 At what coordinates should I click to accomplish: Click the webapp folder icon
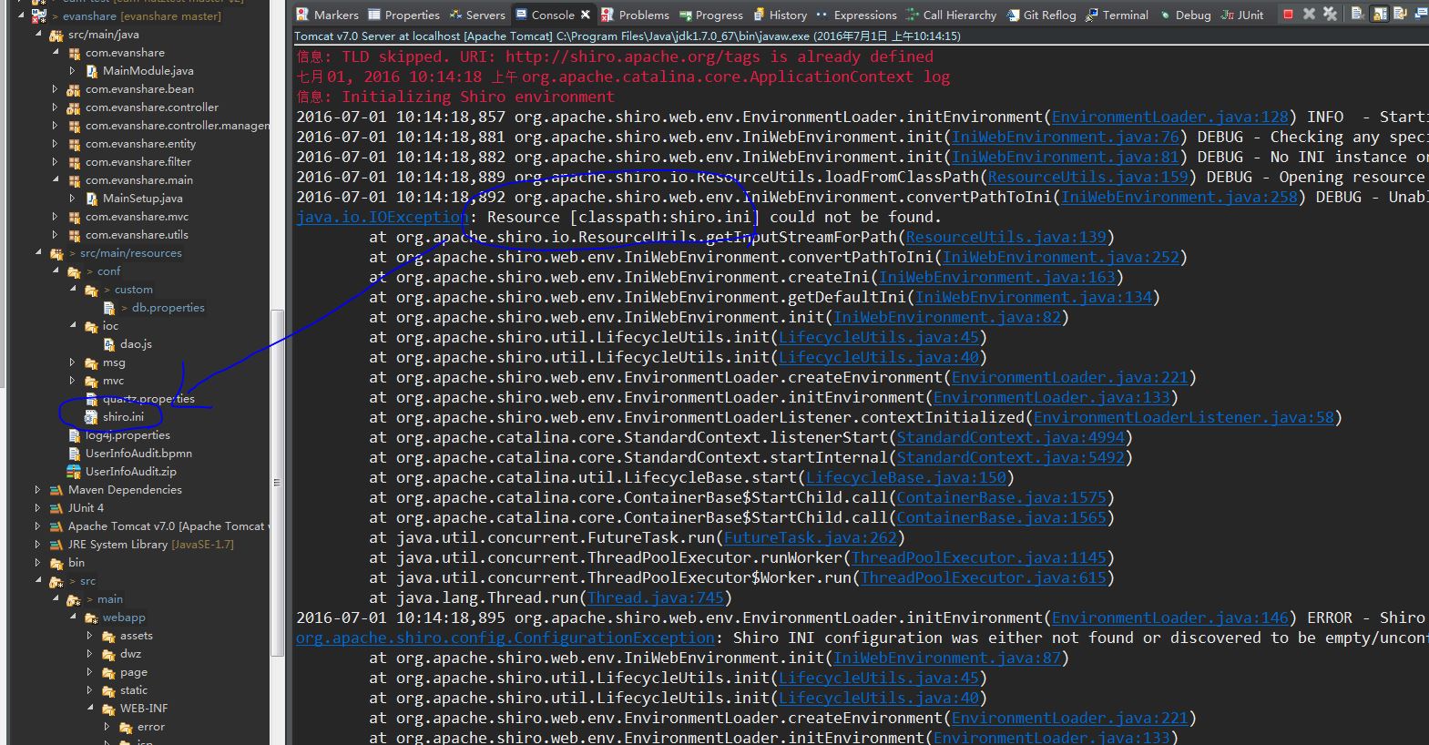(x=91, y=617)
